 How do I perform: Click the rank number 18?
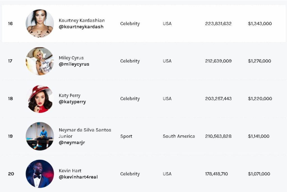point(10,99)
